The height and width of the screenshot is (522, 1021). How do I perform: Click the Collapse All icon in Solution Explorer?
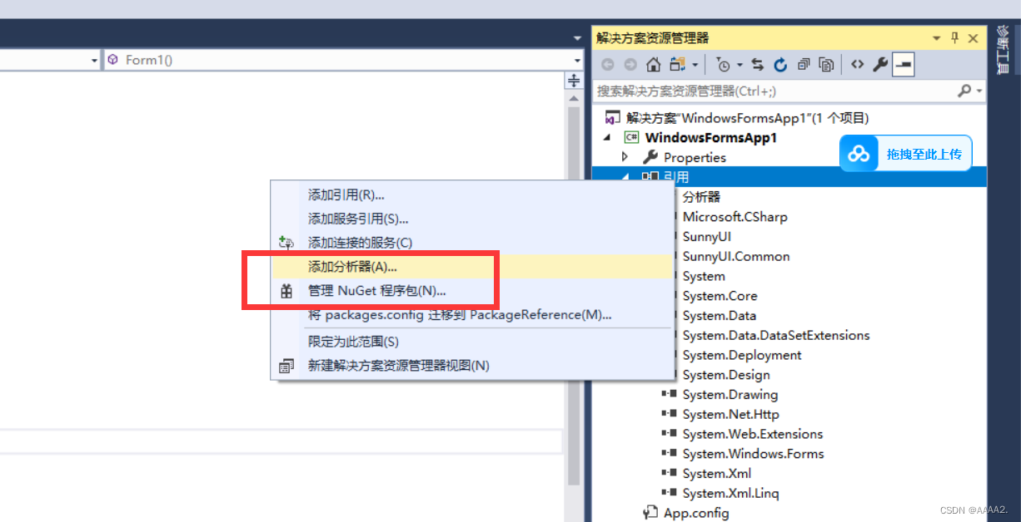(x=804, y=64)
